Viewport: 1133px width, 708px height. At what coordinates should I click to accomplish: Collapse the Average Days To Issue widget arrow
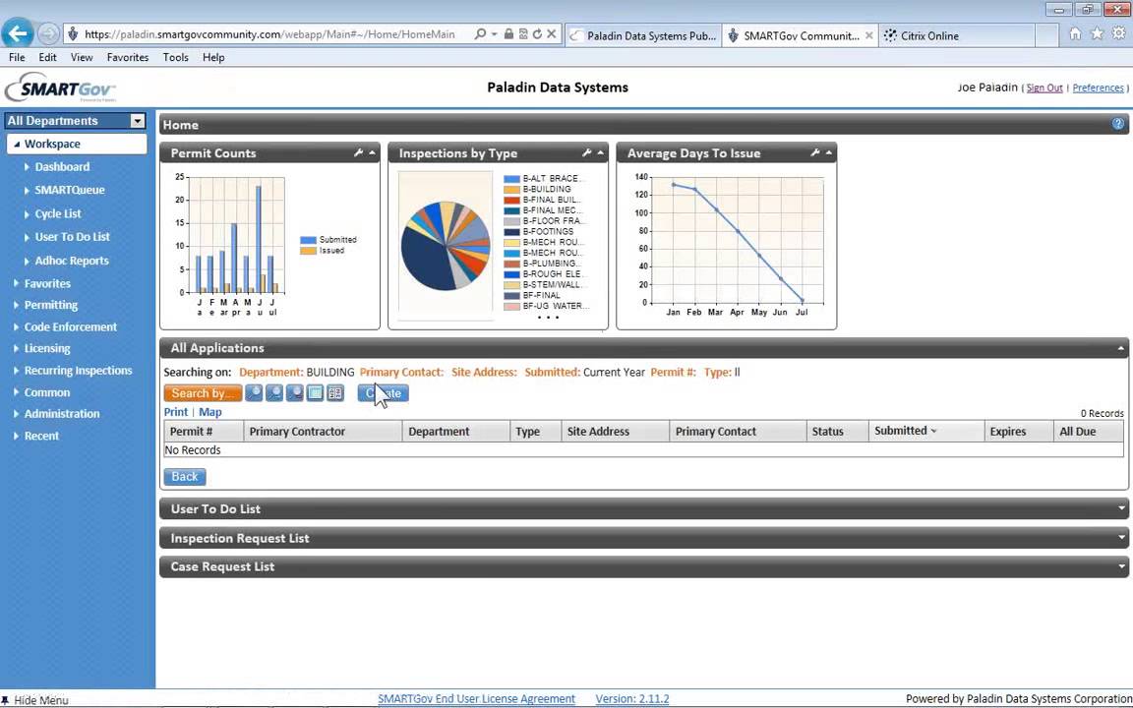click(829, 153)
